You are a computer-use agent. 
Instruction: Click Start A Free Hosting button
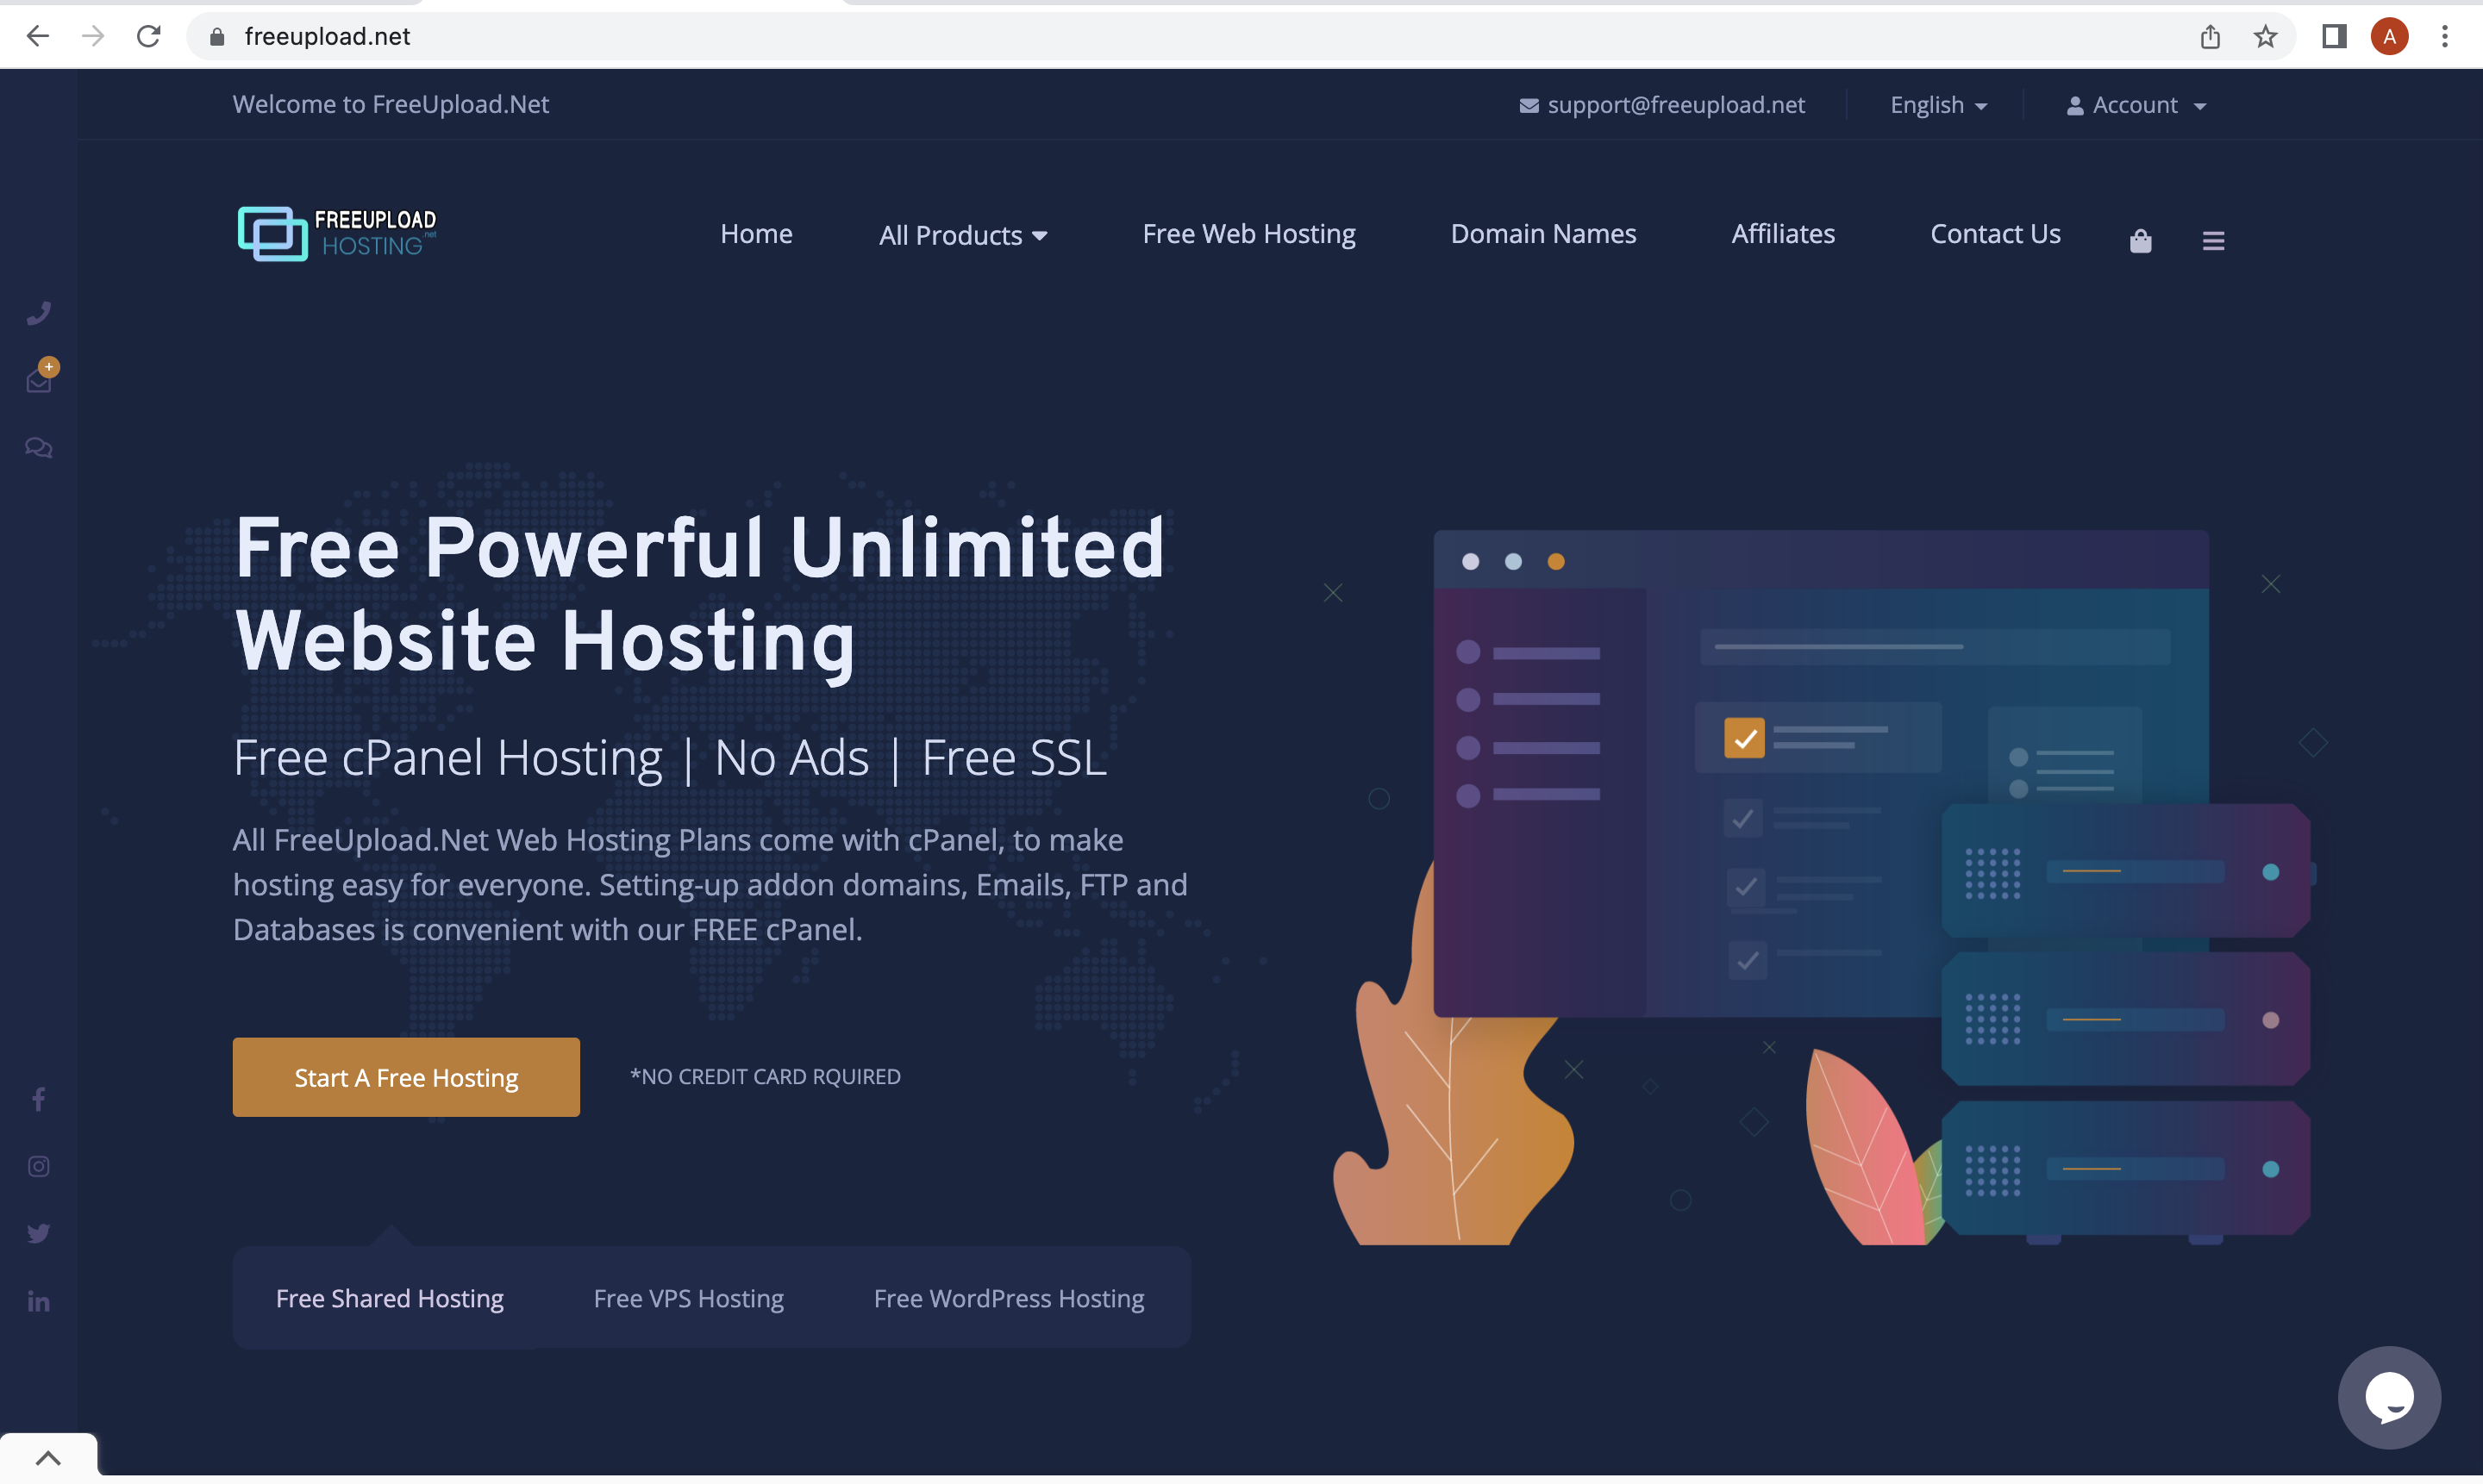point(406,1076)
